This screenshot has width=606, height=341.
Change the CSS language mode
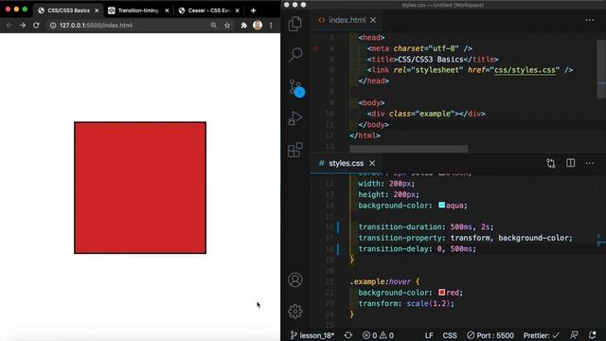[450, 335]
